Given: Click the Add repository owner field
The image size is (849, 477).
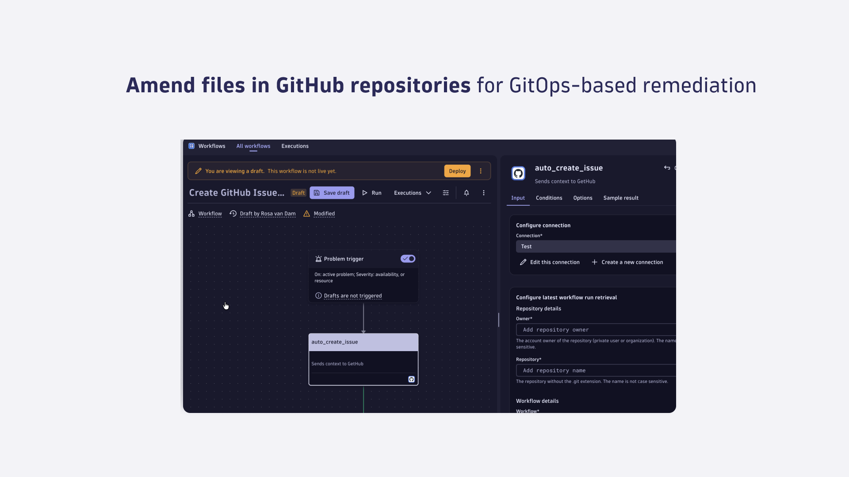Looking at the screenshot, I should click(596, 329).
